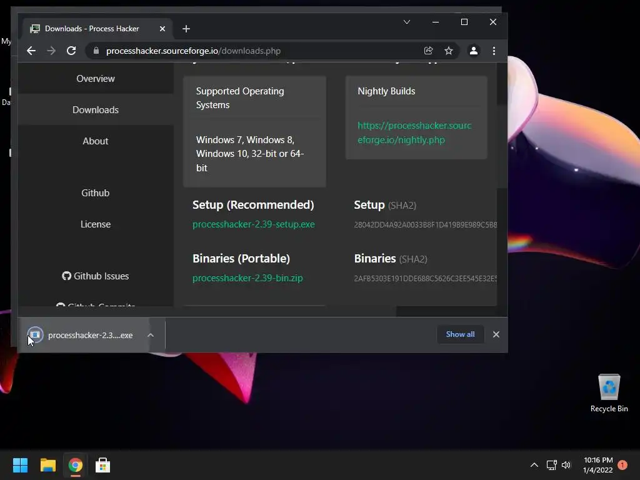Screen dimensions: 640x480
Task: Click the tab search chevron in title bar
Action: tap(406, 22)
